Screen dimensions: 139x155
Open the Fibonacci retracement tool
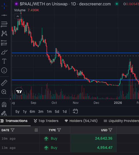click(x=4, y=24)
